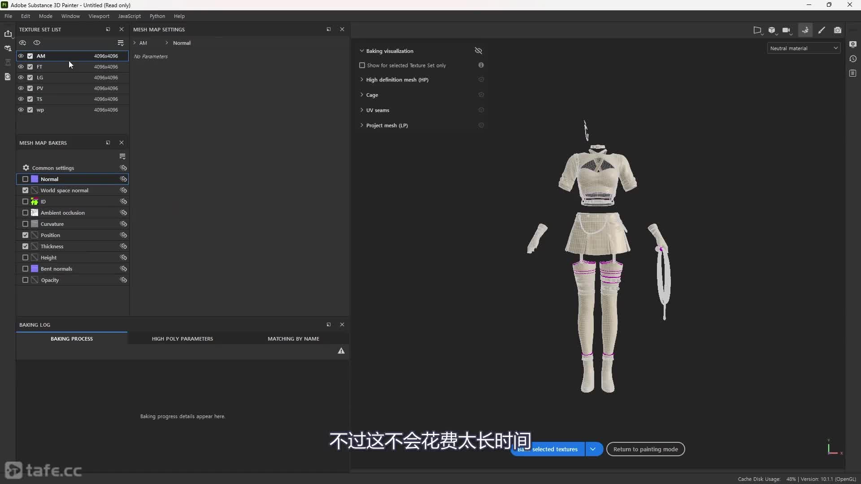Toggle baking visualization hidden-eye icon
This screenshot has width=861, height=484.
[x=478, y=51]
